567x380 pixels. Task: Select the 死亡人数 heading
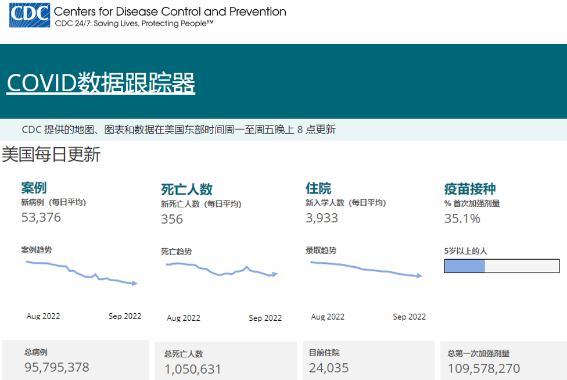[x=186, y=189]
